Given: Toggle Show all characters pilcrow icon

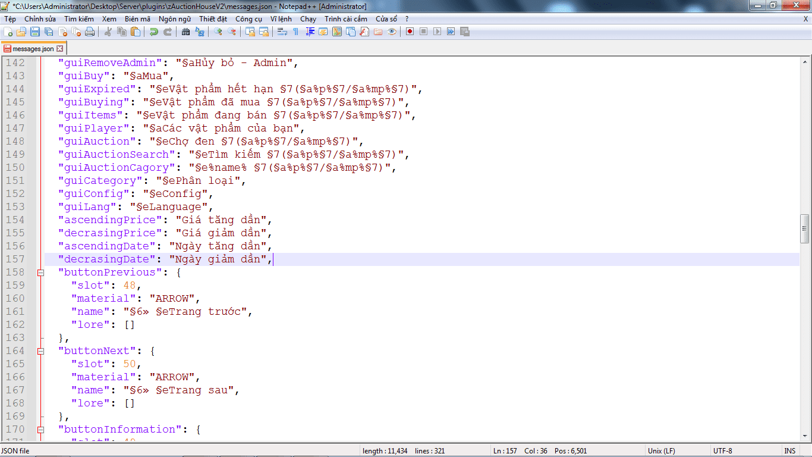Looking at the screenshot, I should coord(295,32).
